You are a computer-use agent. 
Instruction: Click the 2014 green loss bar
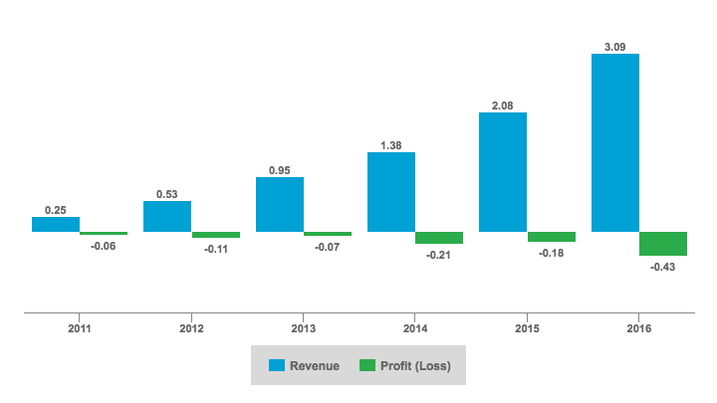click(439, 238)
